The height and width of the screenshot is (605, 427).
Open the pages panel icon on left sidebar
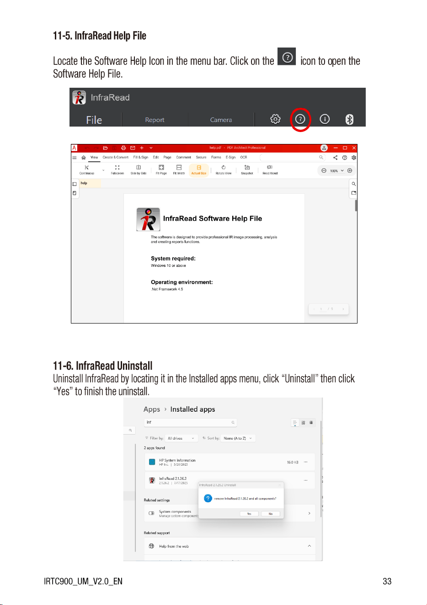pyautogui.click(x=75, y=193)
